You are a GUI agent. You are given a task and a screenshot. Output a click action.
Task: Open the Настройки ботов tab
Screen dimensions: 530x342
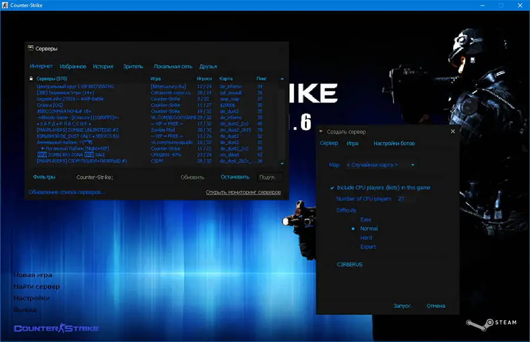pyautogui.click(x=393, y=143)
